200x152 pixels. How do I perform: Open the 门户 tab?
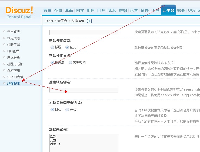pyautogui.click(x=101, y=10)
